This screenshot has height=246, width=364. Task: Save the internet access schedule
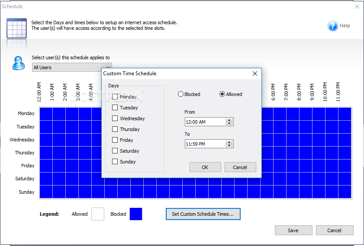(293, 230)
